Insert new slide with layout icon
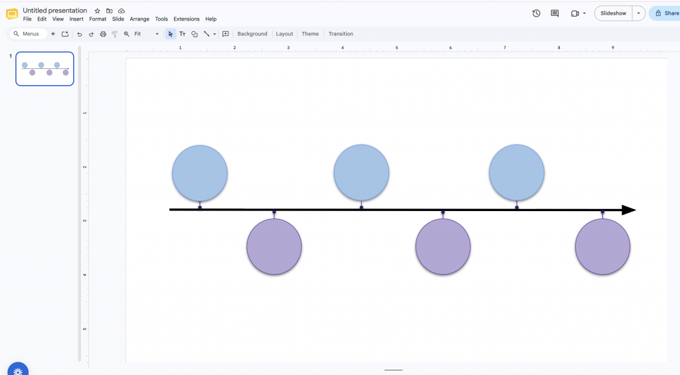 pos(65,34)
